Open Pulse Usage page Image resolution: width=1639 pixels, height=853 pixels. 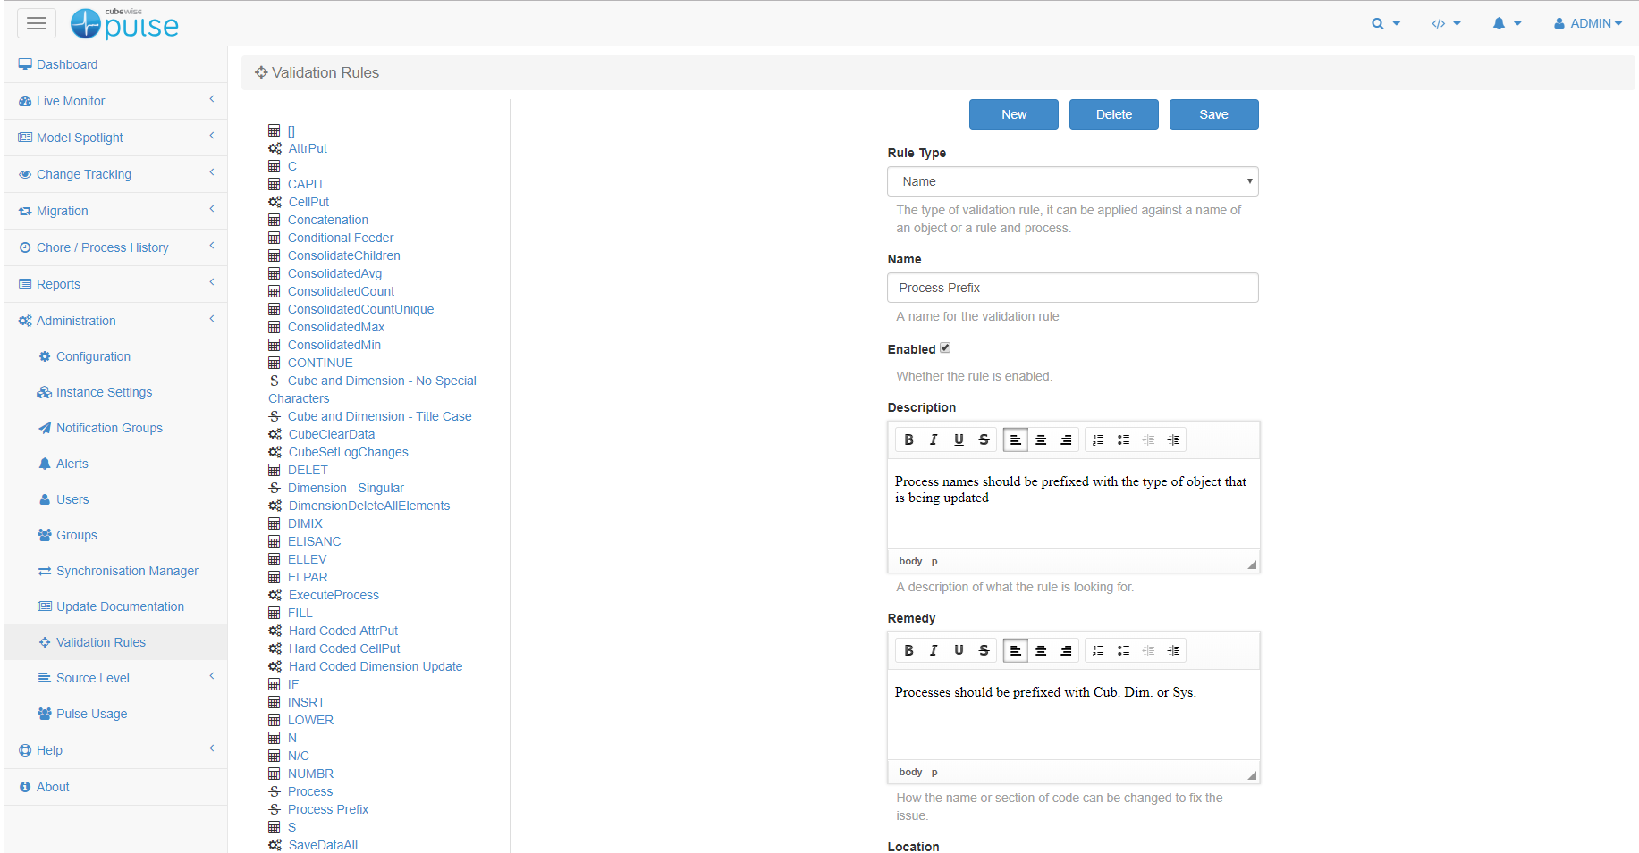[115, 714]
